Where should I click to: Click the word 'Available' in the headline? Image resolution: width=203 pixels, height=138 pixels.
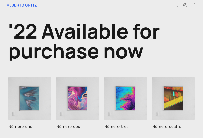84,32
